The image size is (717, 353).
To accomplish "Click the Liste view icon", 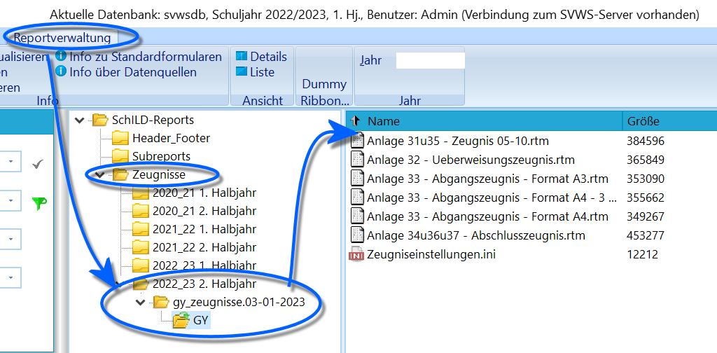I will pos(242,71).
